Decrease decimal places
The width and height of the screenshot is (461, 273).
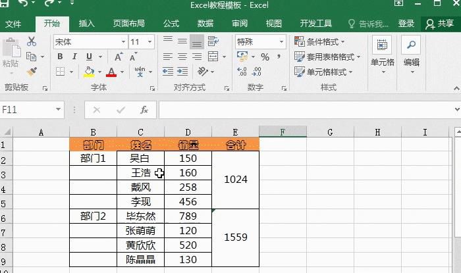256,71
